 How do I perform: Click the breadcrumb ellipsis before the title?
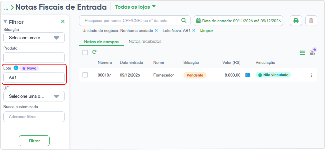coord(6,9)
